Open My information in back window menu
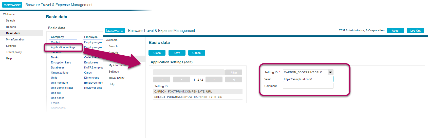 (15, 39)
